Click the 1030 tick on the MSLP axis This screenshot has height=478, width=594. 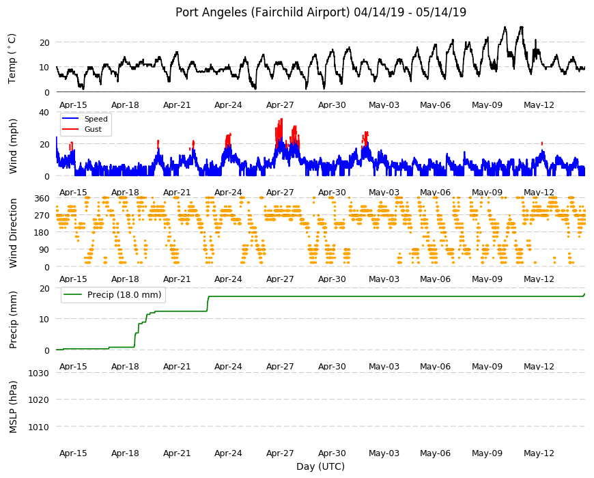pyautogui.click(x=39, y=373)
